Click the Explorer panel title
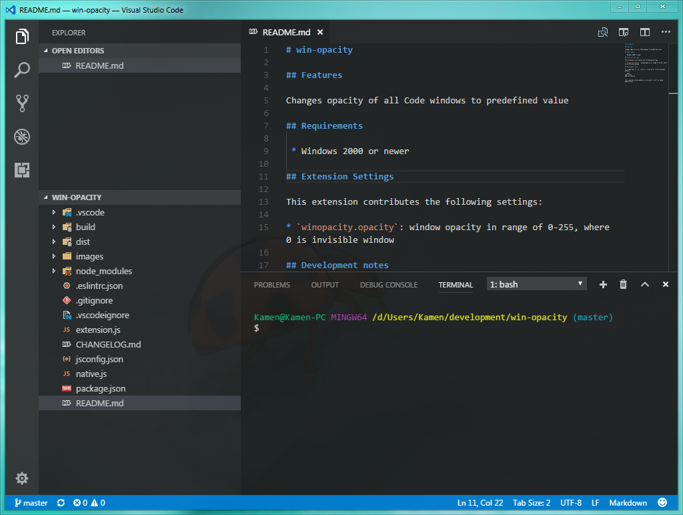This screenshot has height=515, width=683. coord(69,33)
